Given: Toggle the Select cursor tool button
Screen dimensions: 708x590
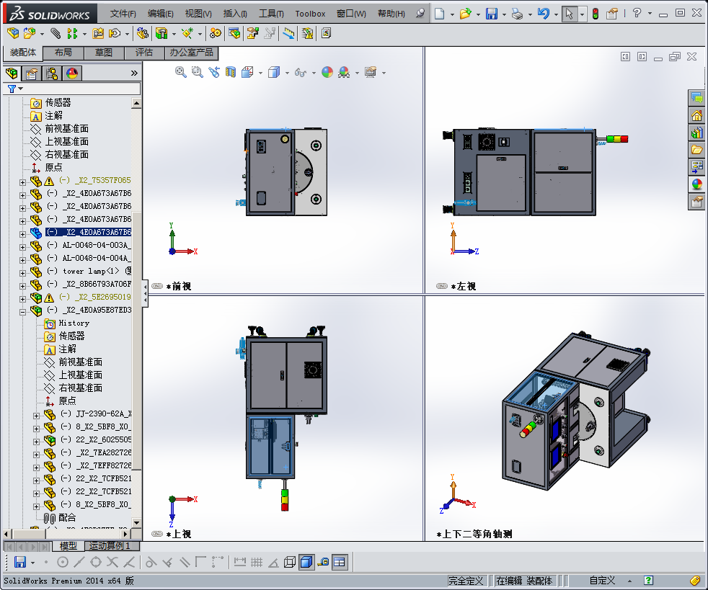Looking at the screenshot, I should (x=569, y=14).
